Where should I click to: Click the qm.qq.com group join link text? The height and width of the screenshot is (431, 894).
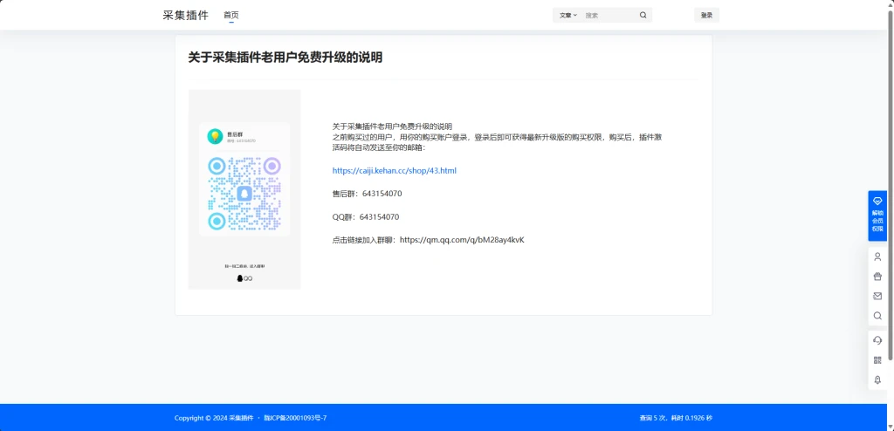[462, 240]
